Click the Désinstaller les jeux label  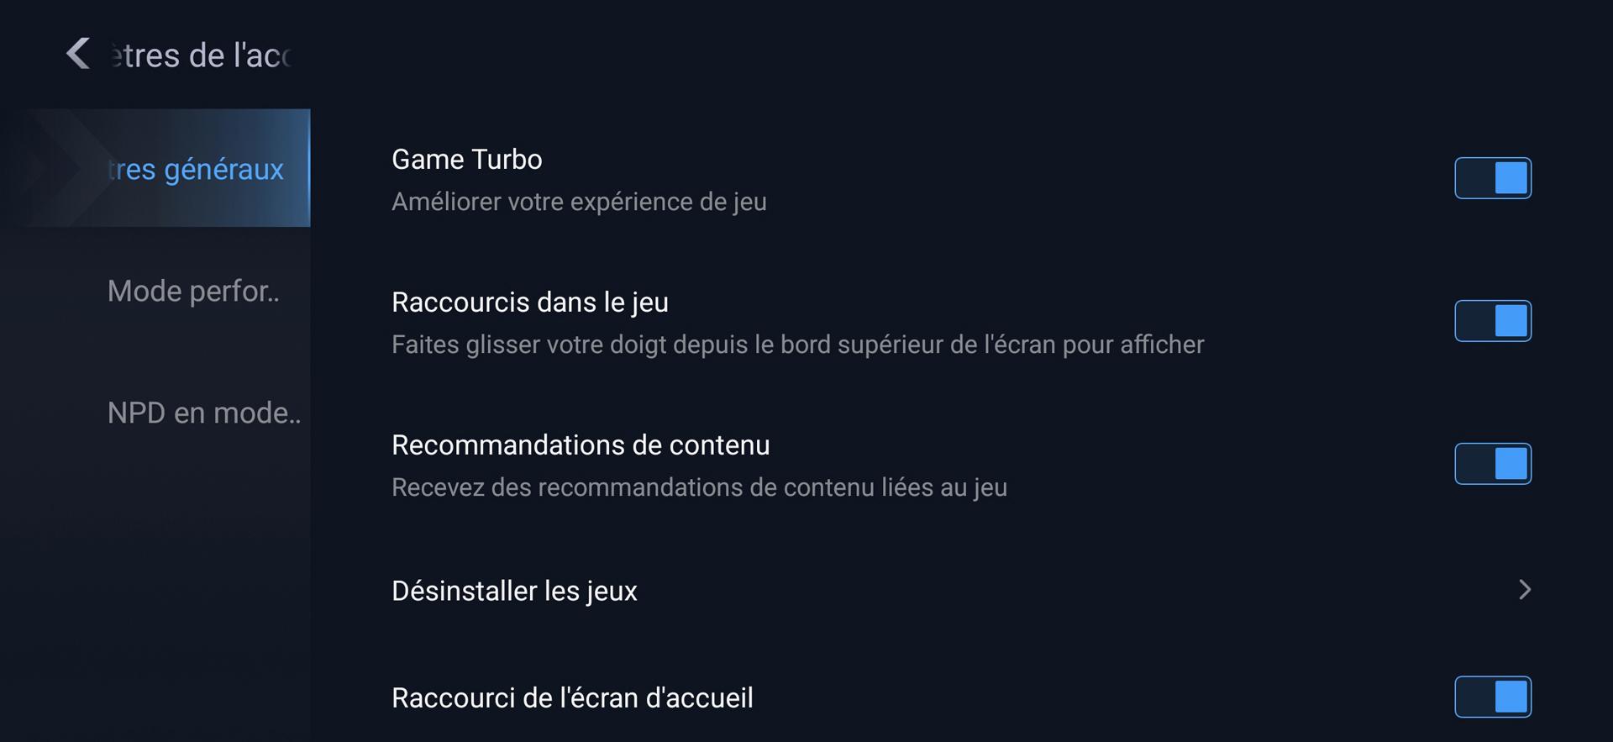coord(514,591)
